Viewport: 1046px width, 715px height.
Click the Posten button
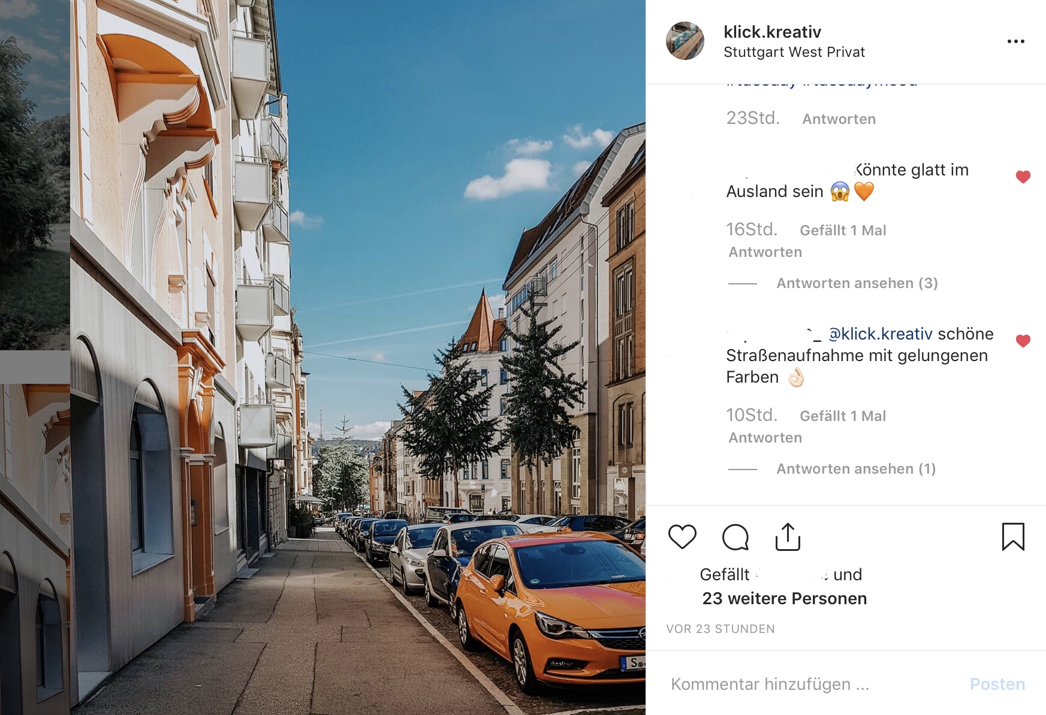(x=997, y=684)
